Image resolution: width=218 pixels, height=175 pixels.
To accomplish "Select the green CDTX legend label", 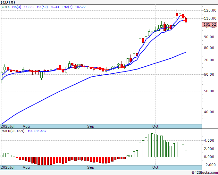I will 6,7.
